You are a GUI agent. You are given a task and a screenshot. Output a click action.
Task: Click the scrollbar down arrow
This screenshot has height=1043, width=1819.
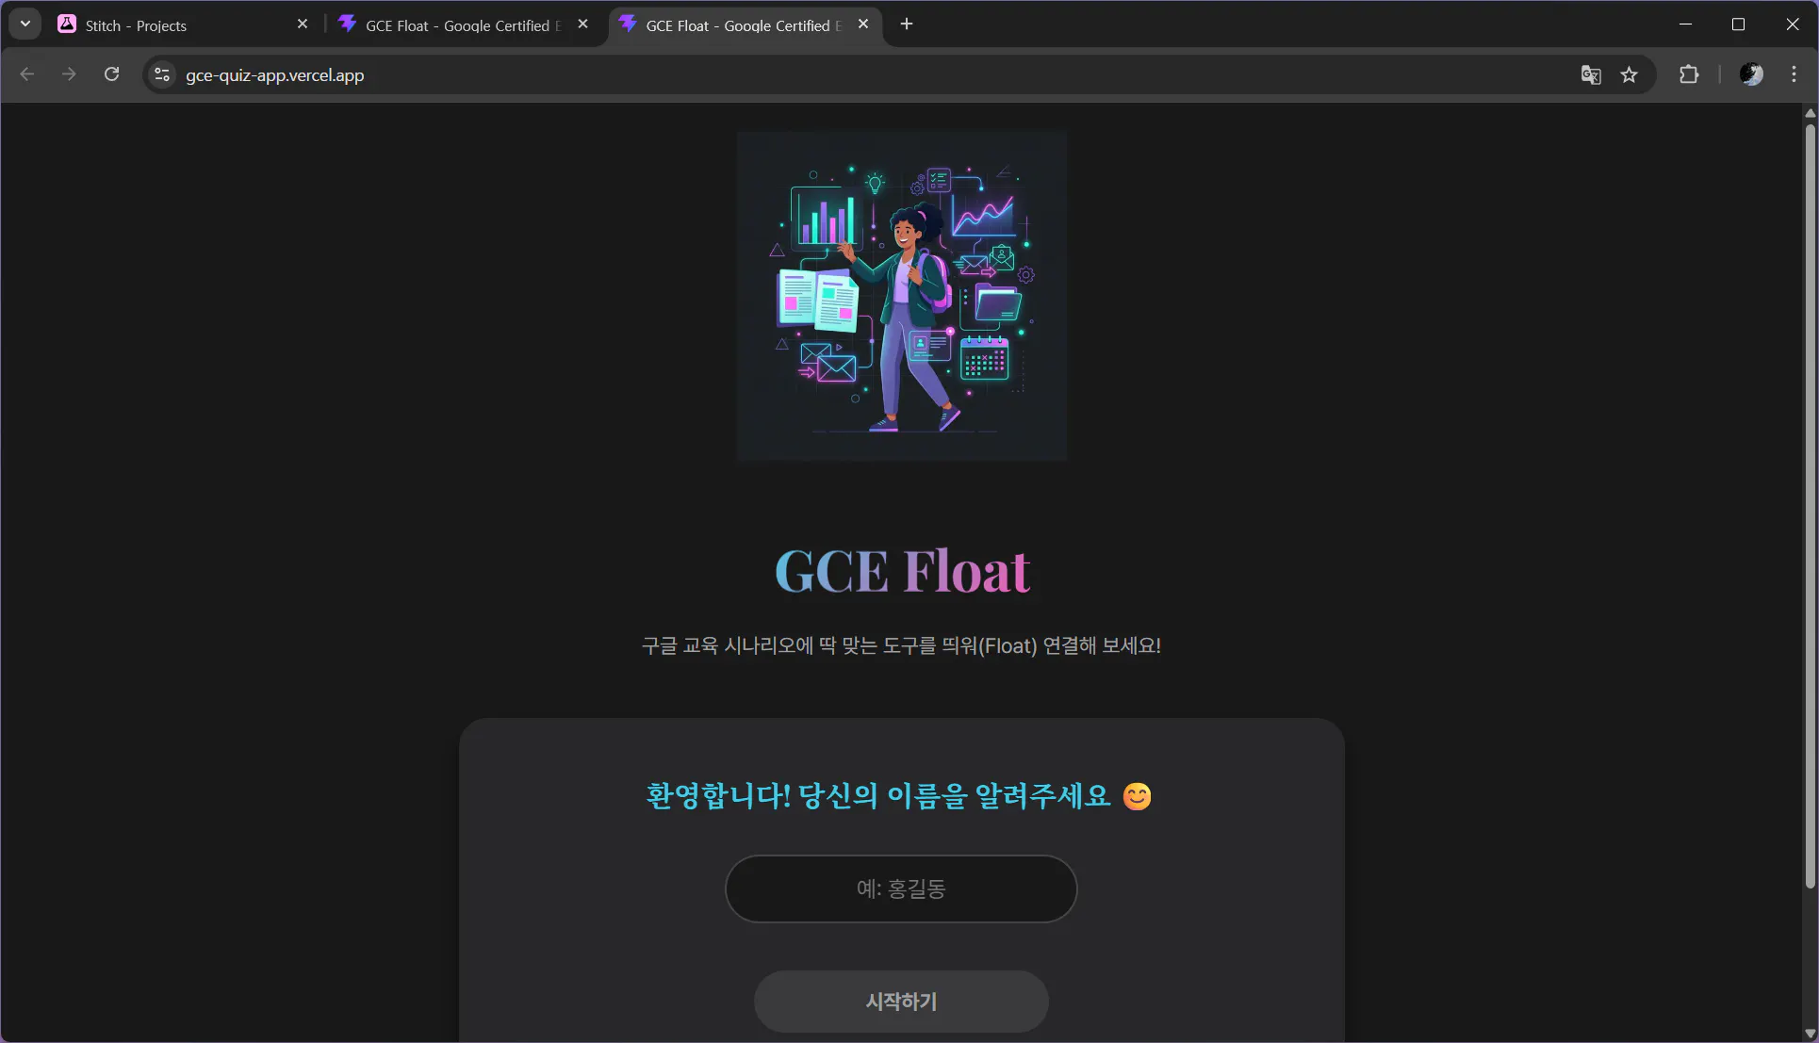pos(1810,1034)
